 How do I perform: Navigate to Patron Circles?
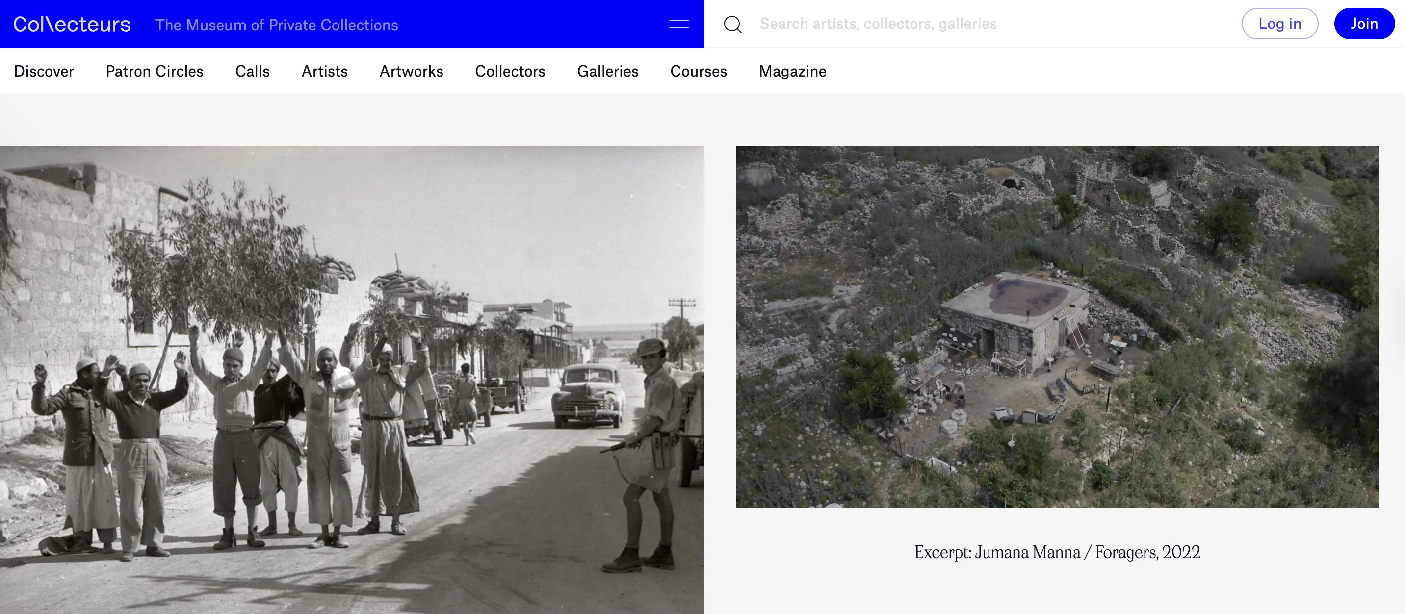click(x=155, y=71)
